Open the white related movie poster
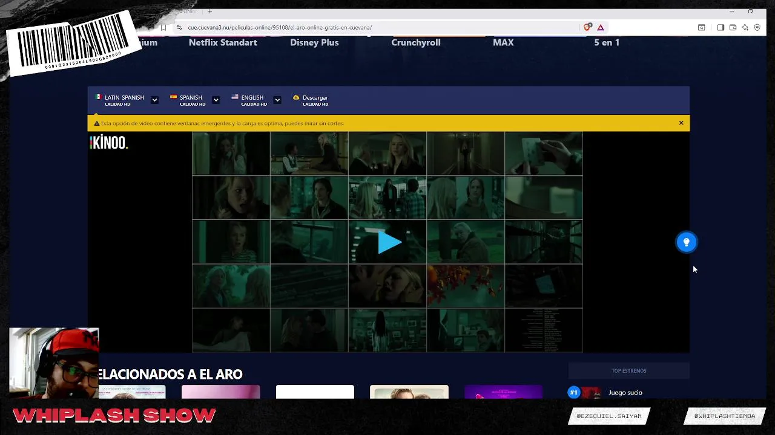This screenshot has width=775, height=435. tap(315, 392)
